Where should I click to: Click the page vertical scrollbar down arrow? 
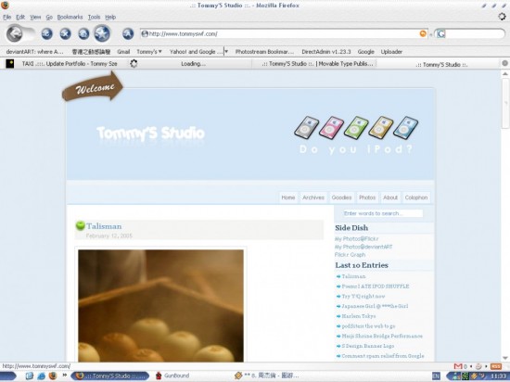[x=504, y=358]
